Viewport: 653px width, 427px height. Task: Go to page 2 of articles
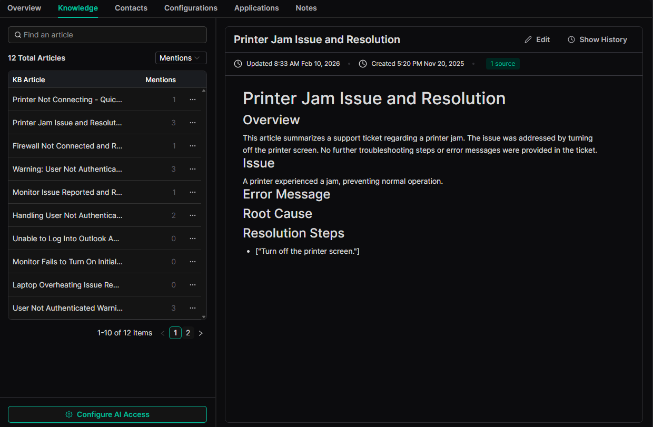point(188,333)
